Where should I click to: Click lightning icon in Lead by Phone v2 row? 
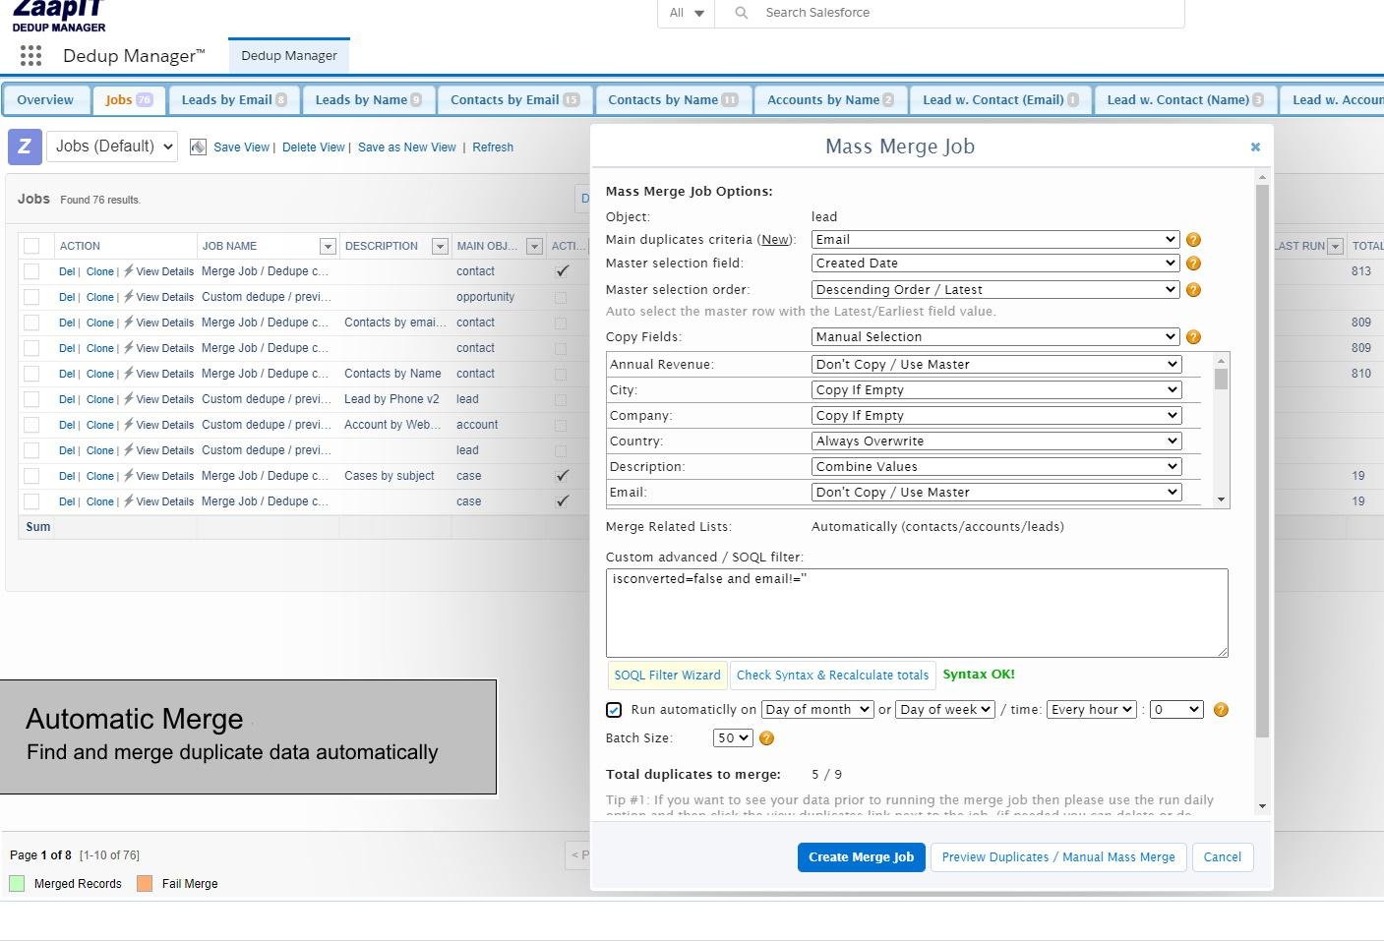[128, 399]
